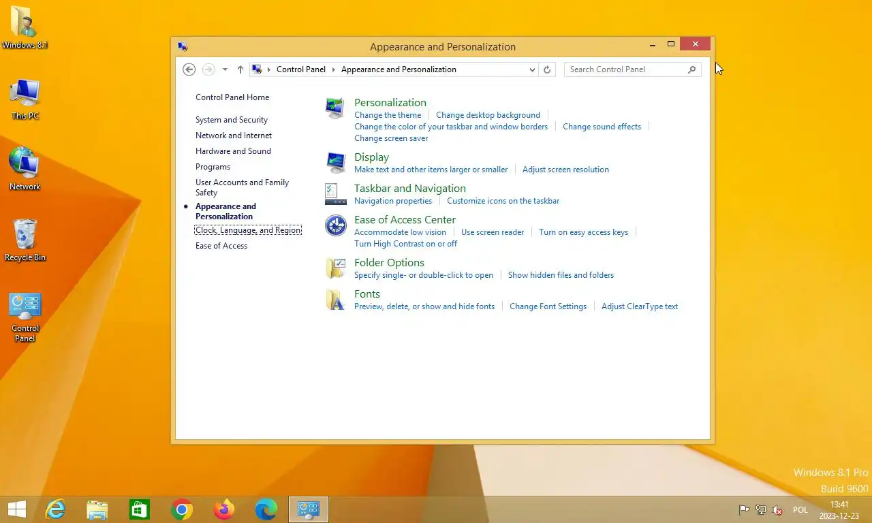Image resolution: width=872 pixels, height=523 pixels.
Task: Open Hardware and Sound category
Action: pyautogui.click(x=233, y=151)
